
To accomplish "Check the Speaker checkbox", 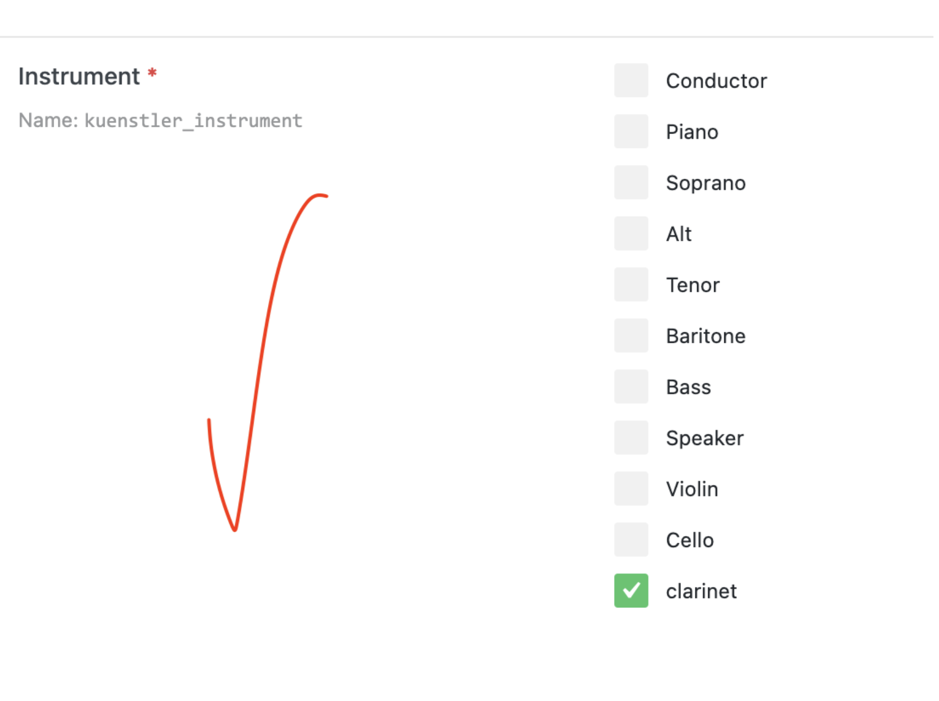I will point(631,437).
